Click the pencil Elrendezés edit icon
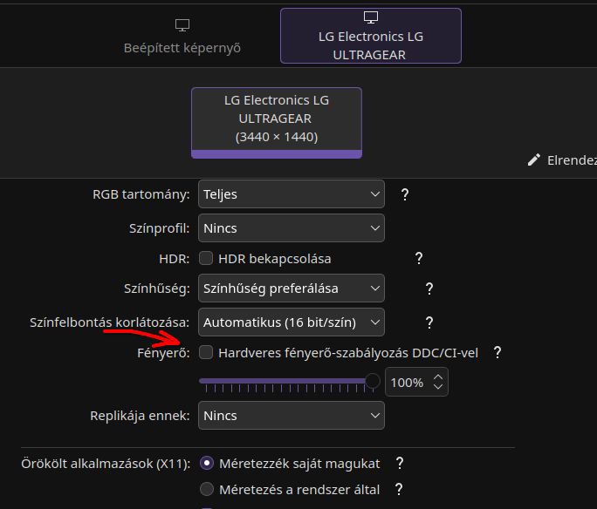The image size is (597, 509). coord(534,160)
